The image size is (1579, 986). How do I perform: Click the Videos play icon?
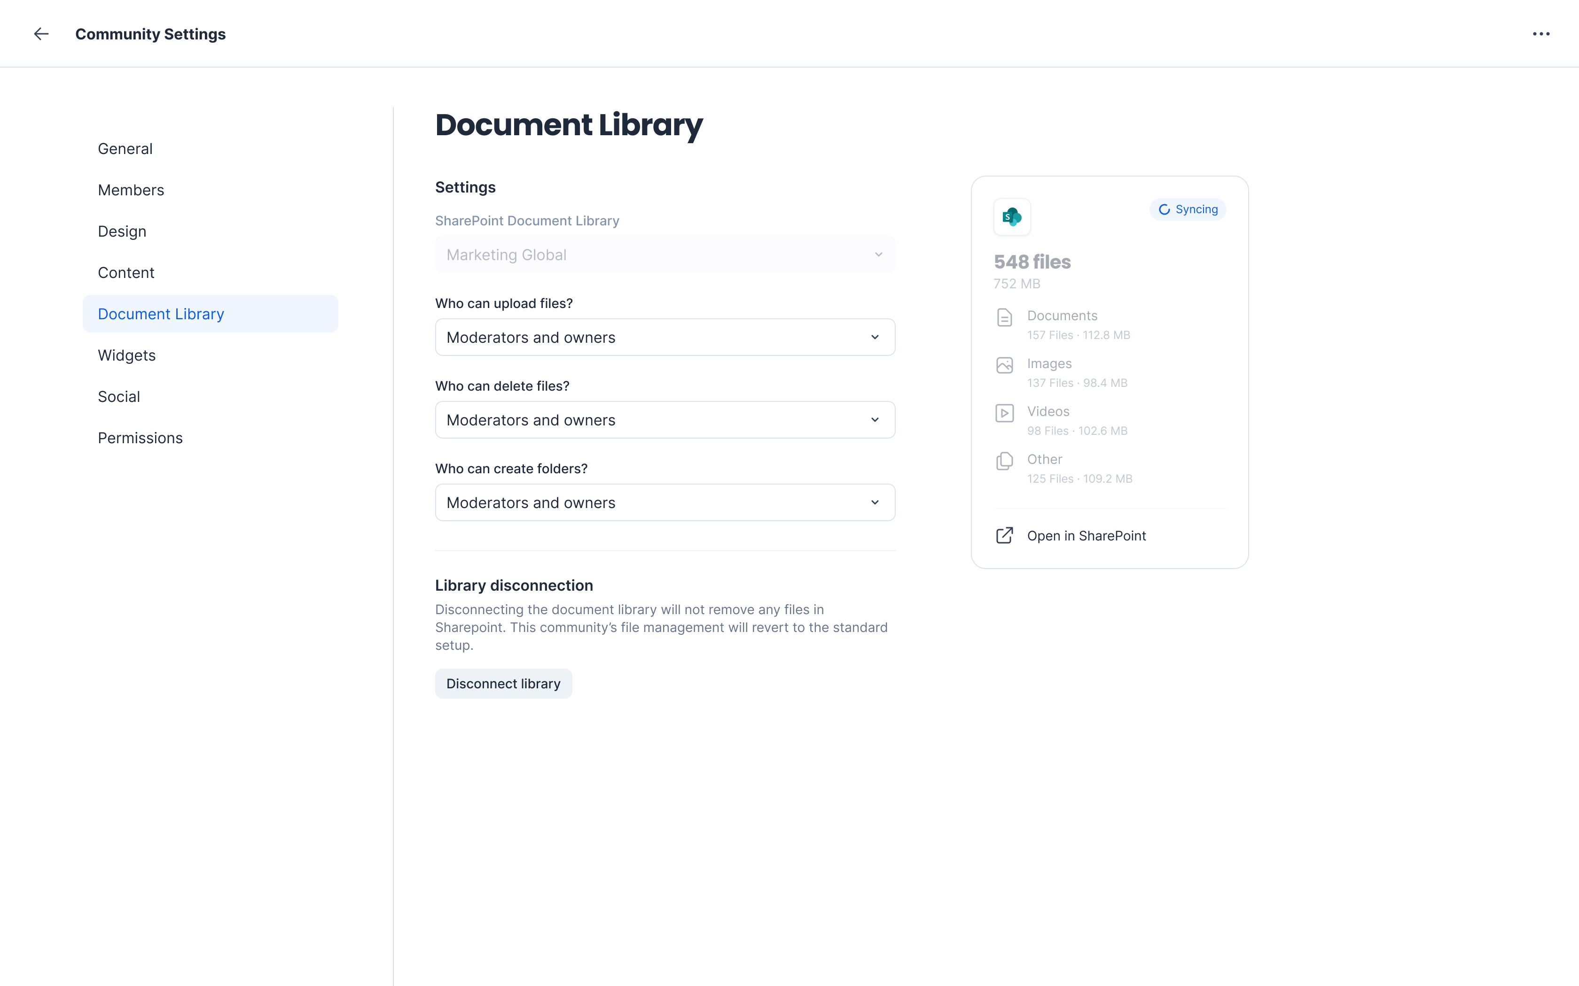click(x=1004, y=413)
